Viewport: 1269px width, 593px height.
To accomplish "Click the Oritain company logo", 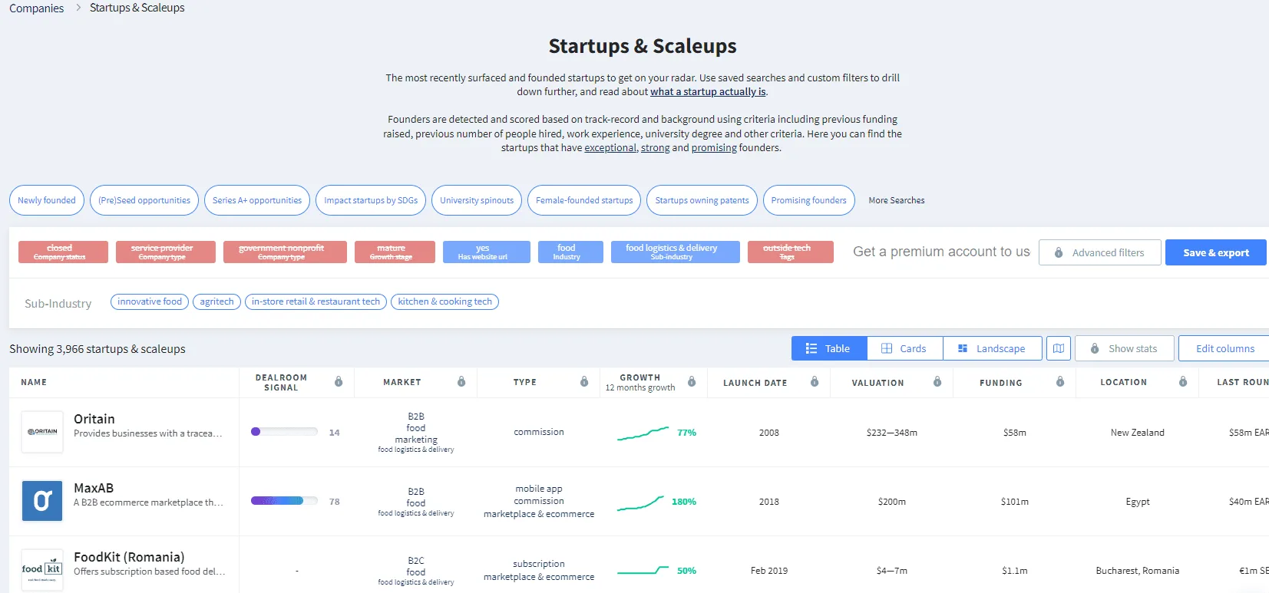I will coord(41,431).
